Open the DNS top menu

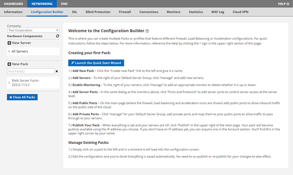pos(64,4)
